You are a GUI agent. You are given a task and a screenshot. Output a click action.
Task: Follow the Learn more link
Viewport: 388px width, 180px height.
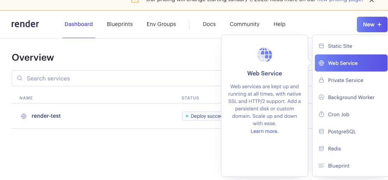[265, 131]
